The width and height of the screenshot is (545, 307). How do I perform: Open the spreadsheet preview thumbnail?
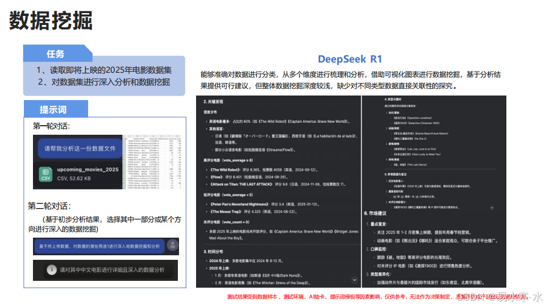[x=152, y=162]
